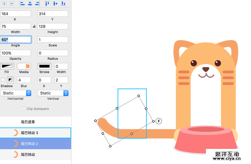Toggle the width-height aspect ratio lock
The height and width of the screenshot is (164, 251).
coord(34,26)
